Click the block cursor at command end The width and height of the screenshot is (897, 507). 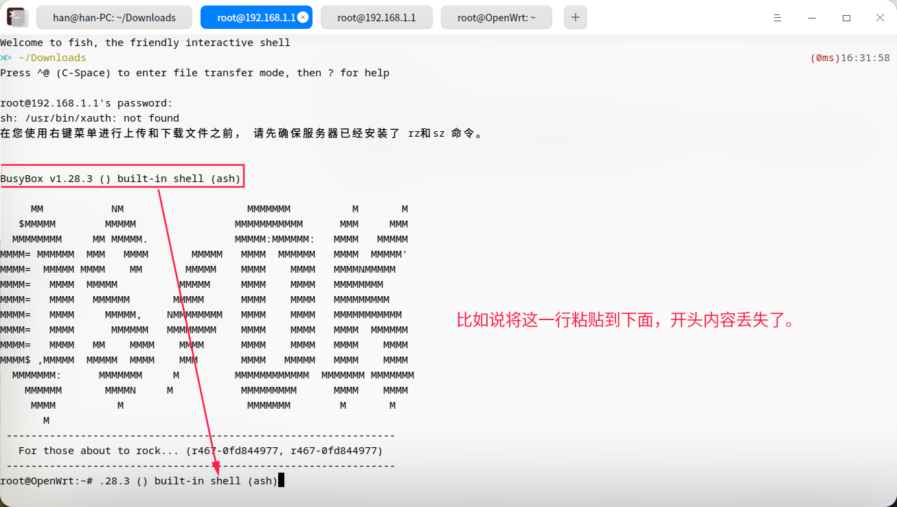click(x=281, y=481)
